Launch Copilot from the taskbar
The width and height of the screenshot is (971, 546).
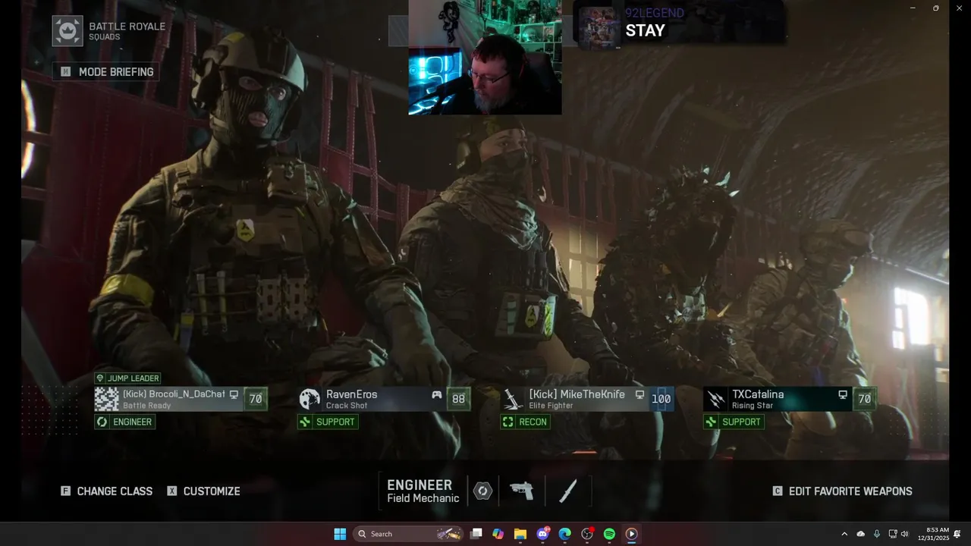click(498, 534)
